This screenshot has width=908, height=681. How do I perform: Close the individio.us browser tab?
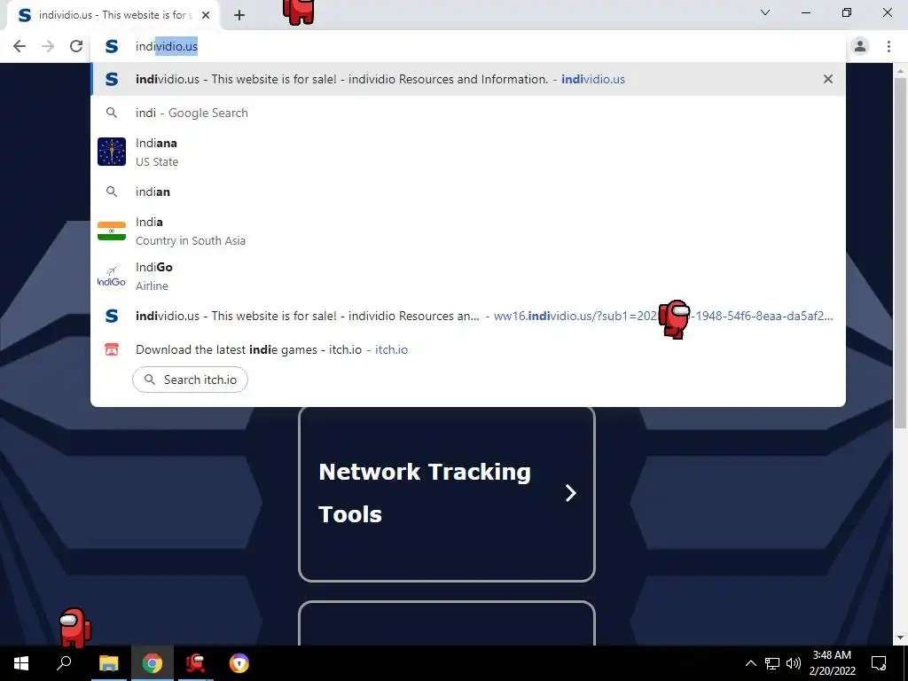(206, 16)
